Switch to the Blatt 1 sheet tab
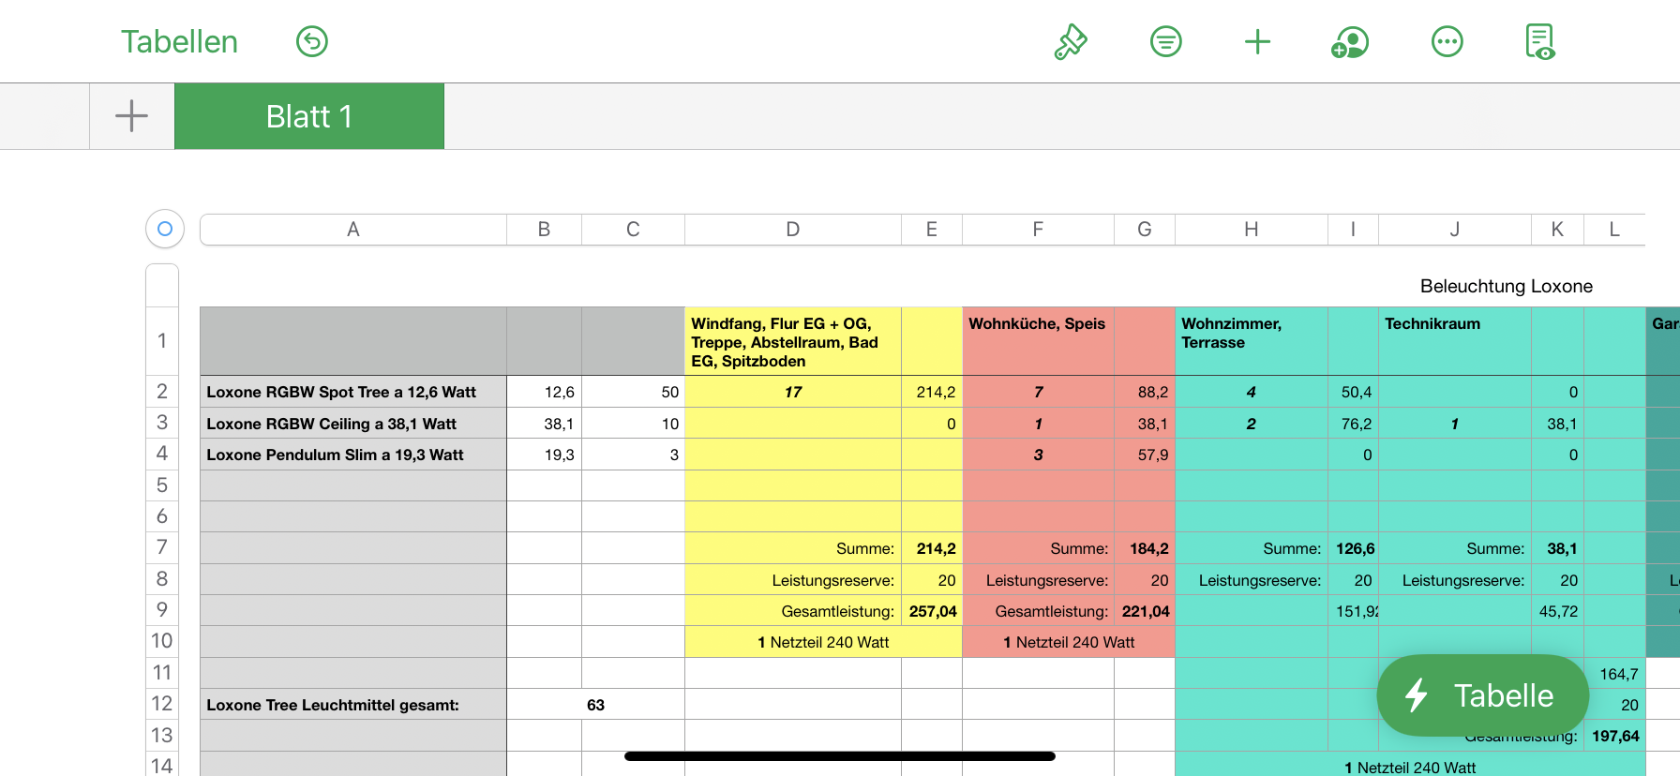 [x=309, y=116]
